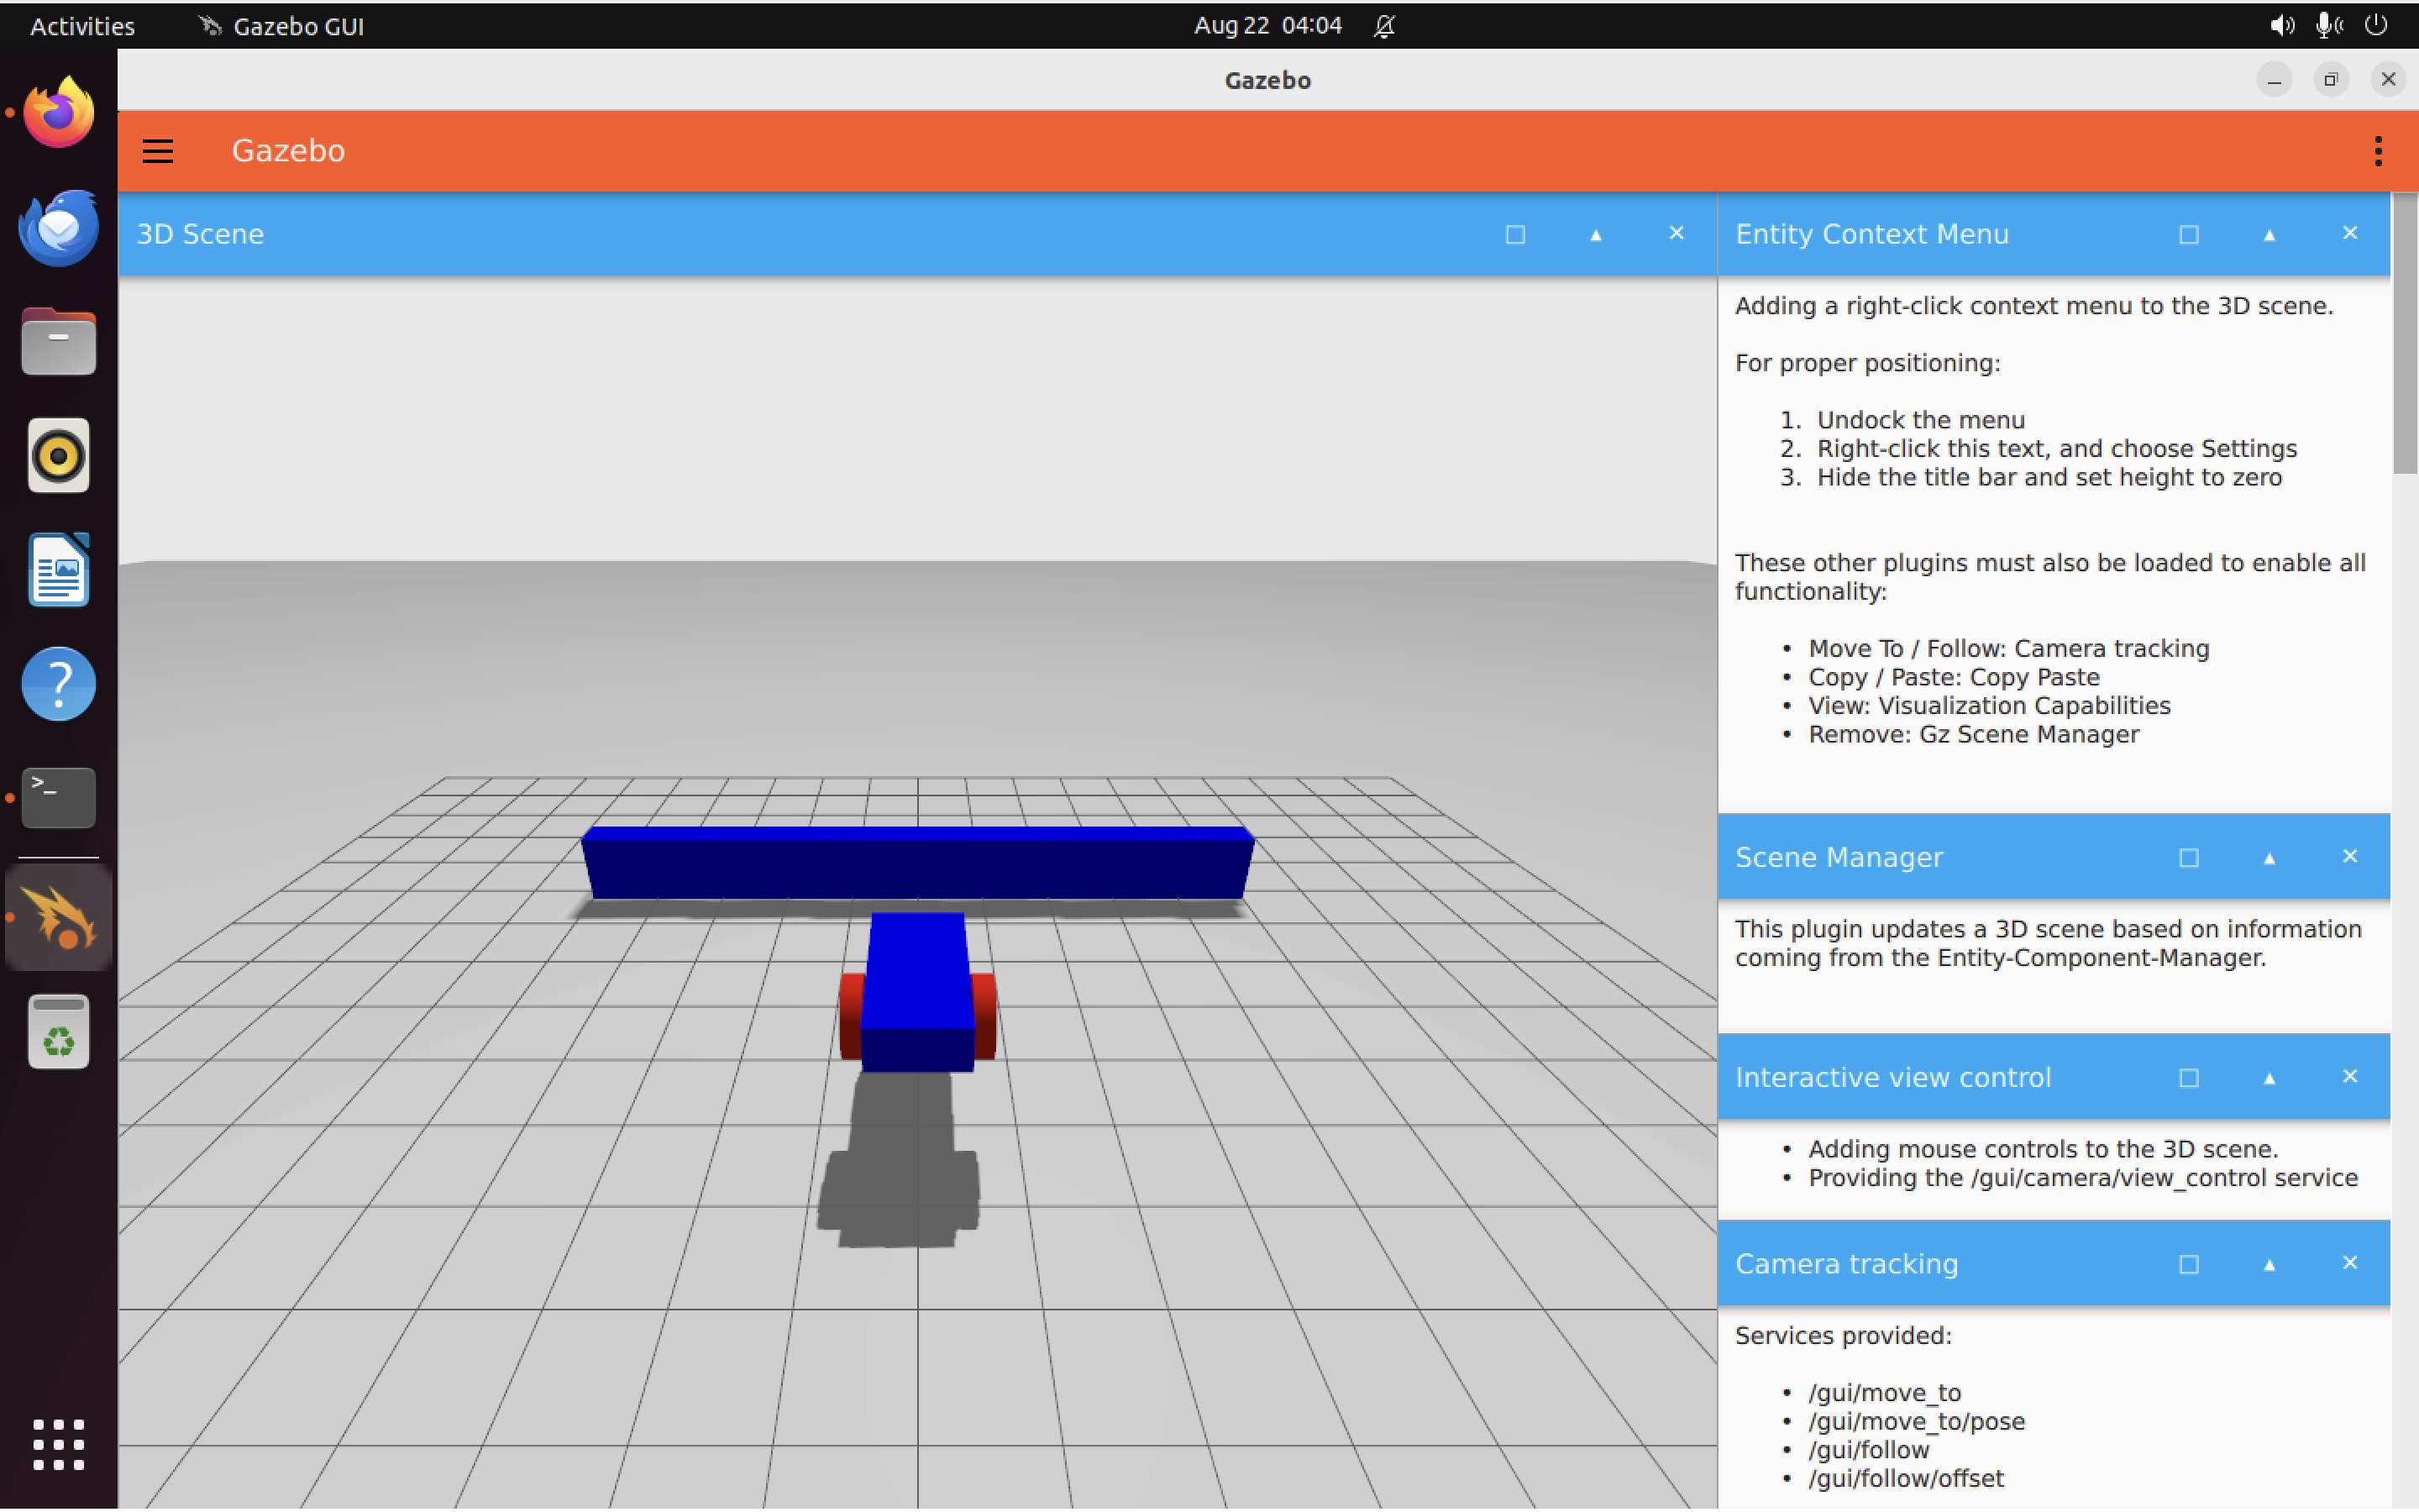
Task: Select the blue robot in the 3D scene
Action: [x=916, y=985]
